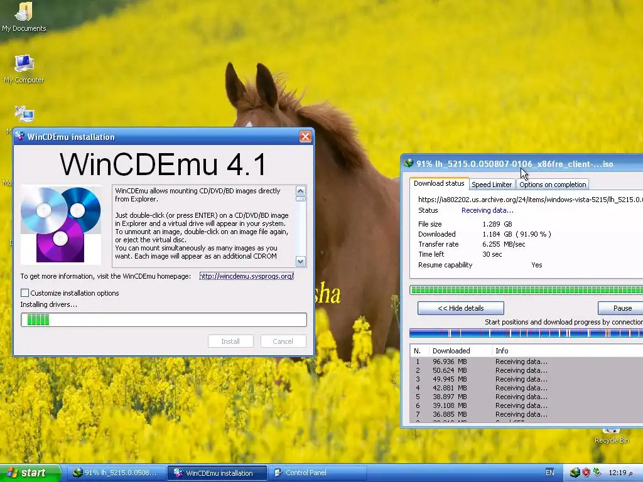Enable Customize installation options checkbox
The image size is (643, 482).
[25, 292]
